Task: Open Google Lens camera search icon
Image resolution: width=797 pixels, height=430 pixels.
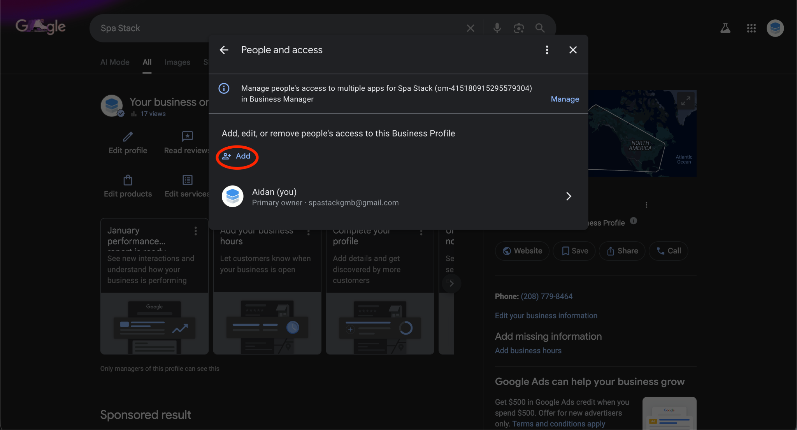Action: [519, 28]
